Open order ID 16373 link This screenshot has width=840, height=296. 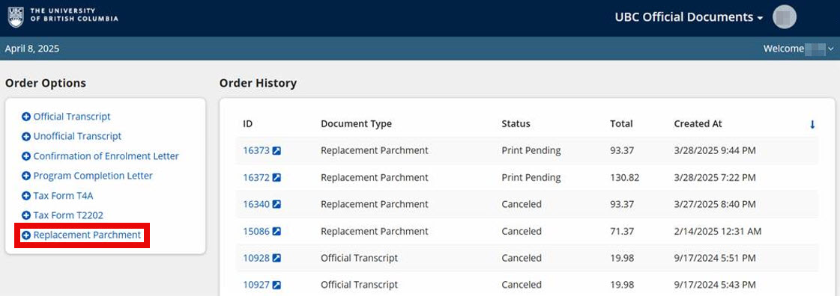pyautogui.click(x=256, y=151)
